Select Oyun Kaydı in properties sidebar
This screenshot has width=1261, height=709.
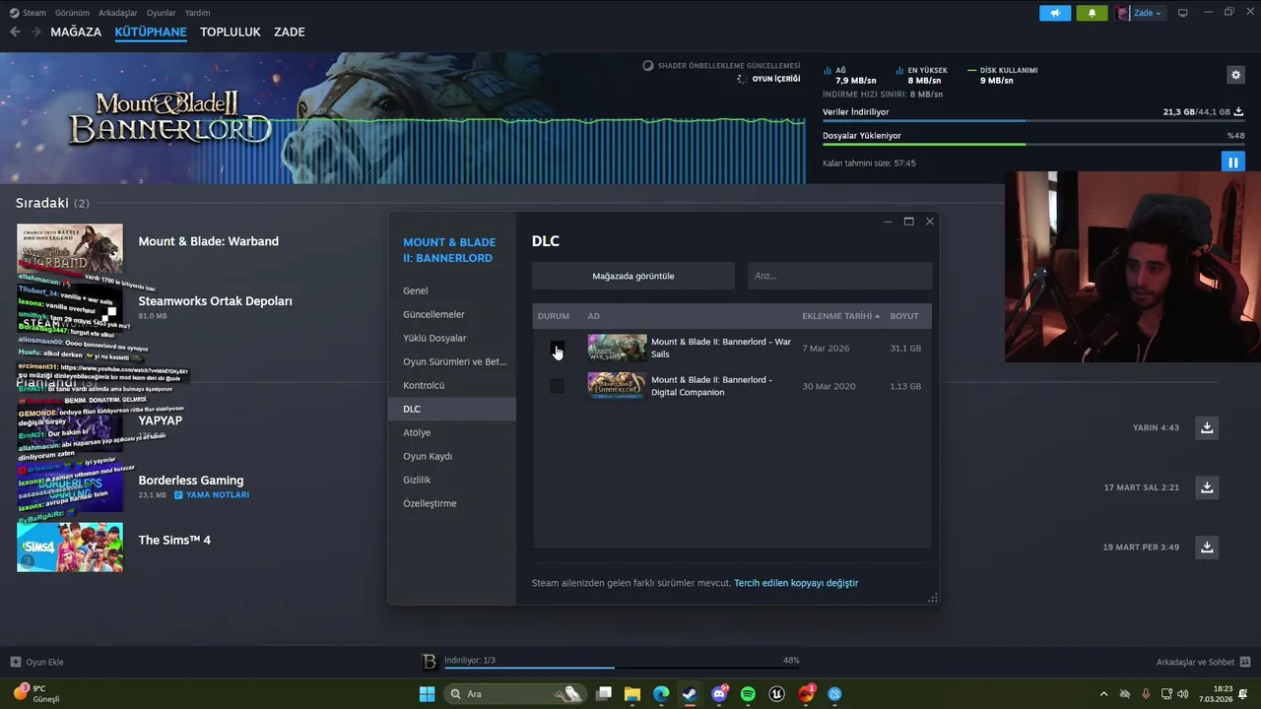452,456
